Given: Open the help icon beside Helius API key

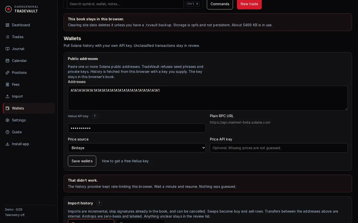Looking at the screenshot, I should pyautogui.click(x=95, y=116).
